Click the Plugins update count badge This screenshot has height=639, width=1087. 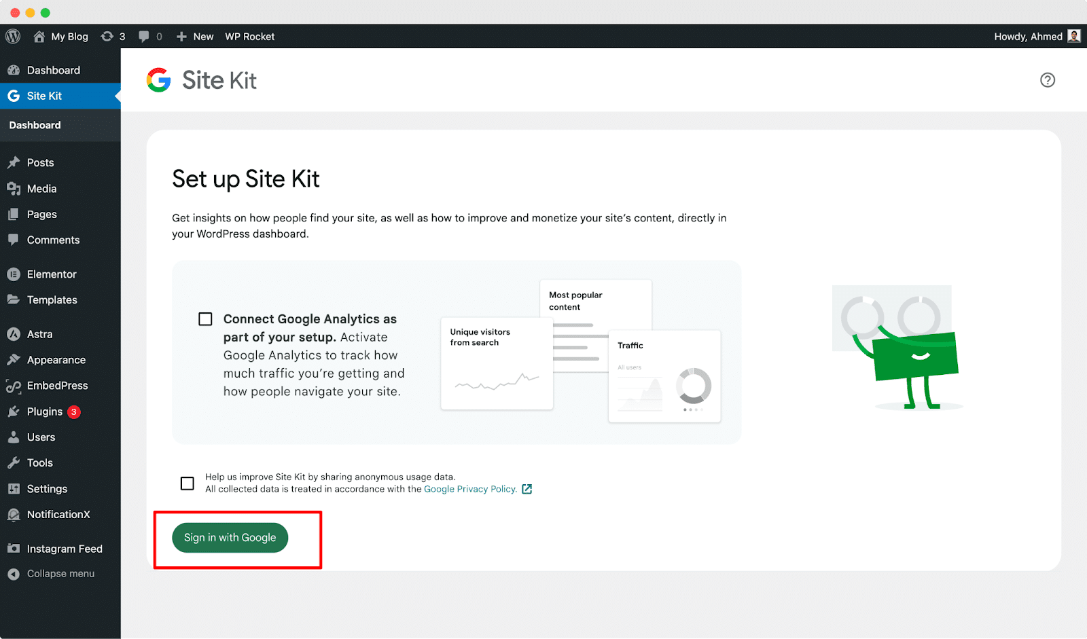(75, 412)
